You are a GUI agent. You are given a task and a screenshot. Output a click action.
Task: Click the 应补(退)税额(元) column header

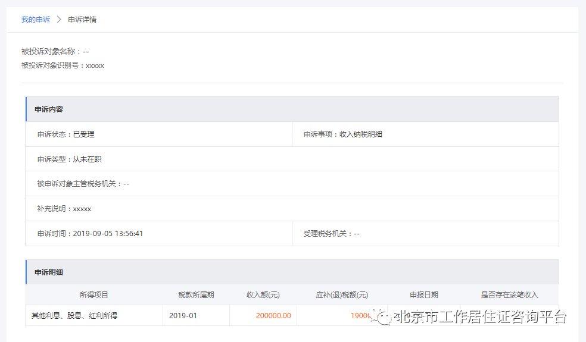[342, 294]
